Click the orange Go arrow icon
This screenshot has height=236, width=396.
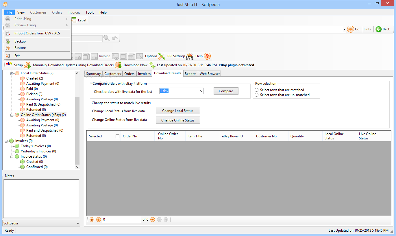[x=351, y=29]
